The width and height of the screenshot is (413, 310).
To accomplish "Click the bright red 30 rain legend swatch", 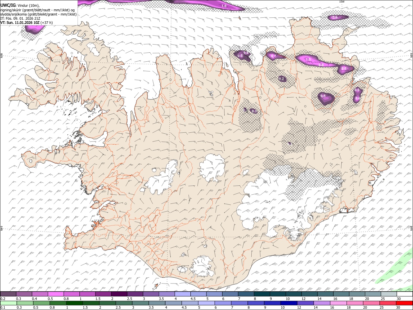I will 404,303.
